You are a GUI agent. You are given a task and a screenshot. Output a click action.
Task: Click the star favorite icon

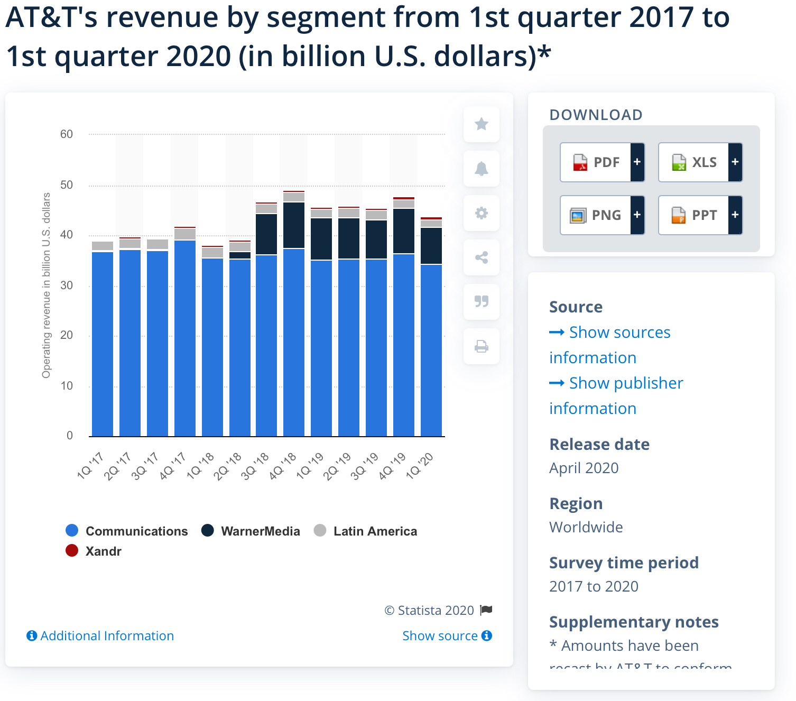tap(481, 124)
